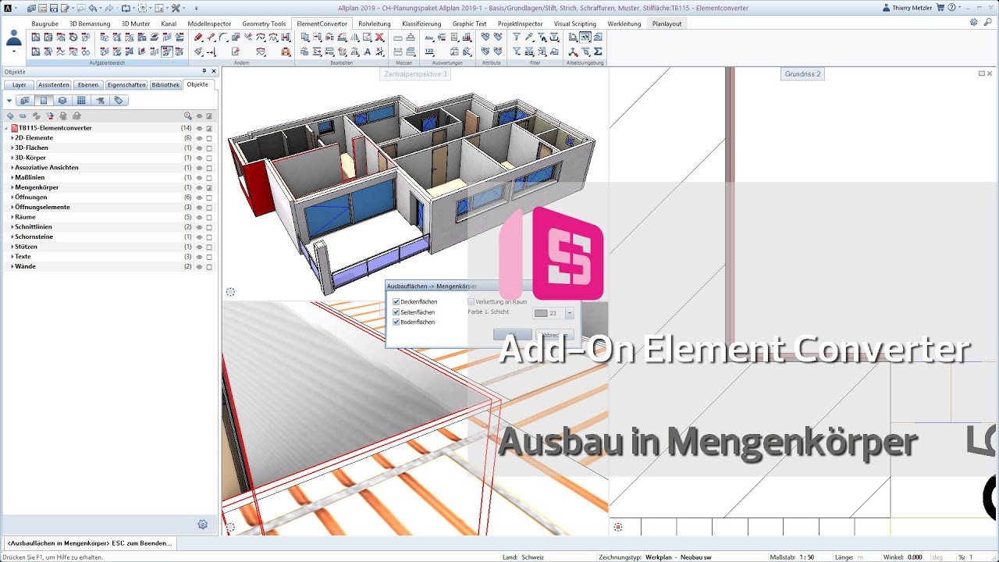The height and width of the screenshot is (562, 999).
Task: Expand the 2D-Elemente tree node
Action: pos(12,137)
